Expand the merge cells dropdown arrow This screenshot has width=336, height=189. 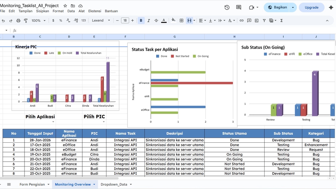point(194,20)
